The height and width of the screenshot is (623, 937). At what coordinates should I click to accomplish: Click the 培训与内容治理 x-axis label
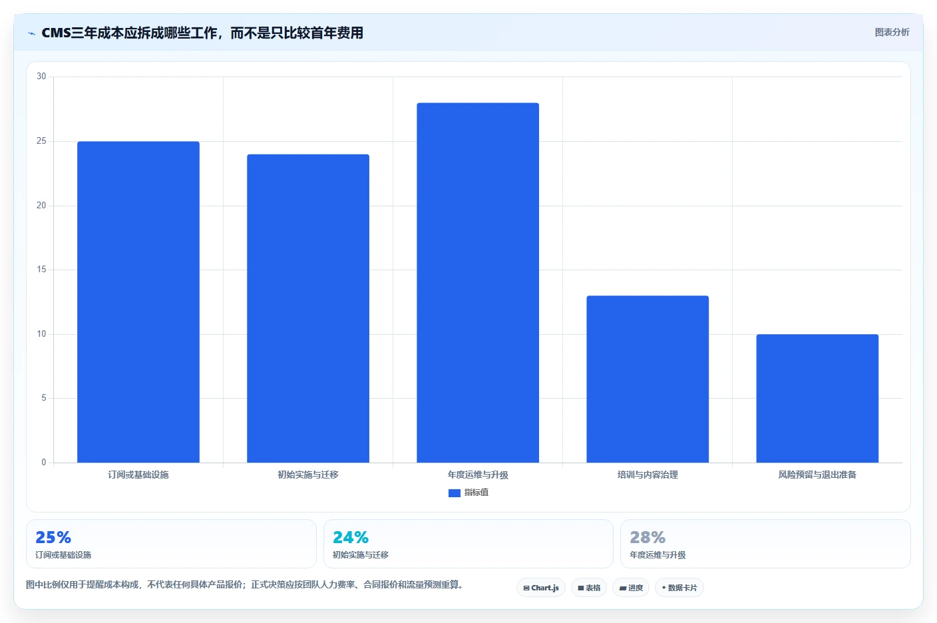pyautogui.click(x=648, y=475)
